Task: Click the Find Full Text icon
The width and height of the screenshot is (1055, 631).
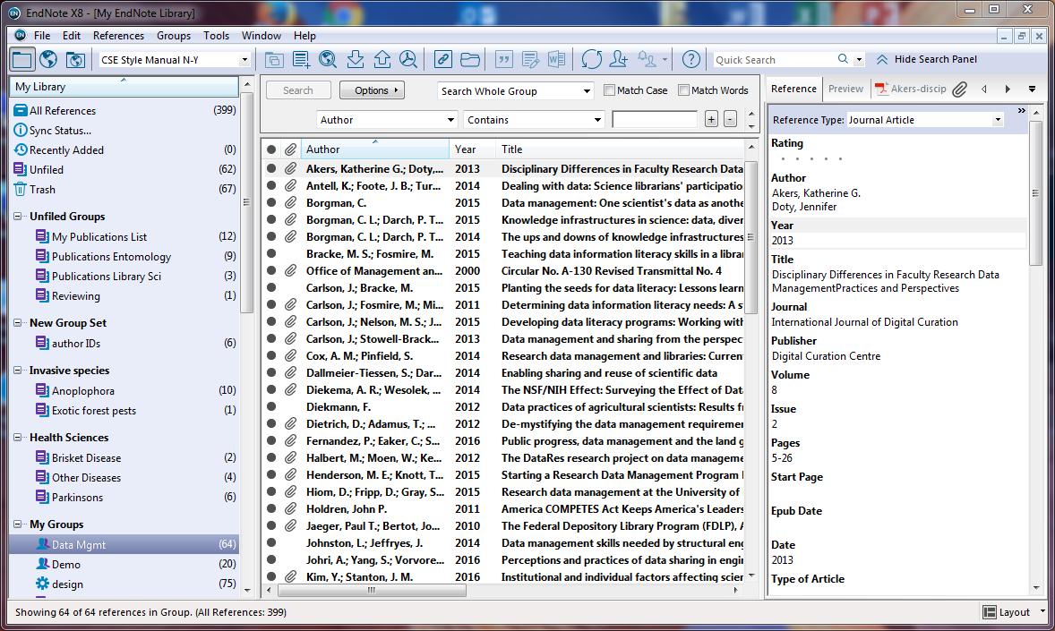Action: click(x=408, y=59)
